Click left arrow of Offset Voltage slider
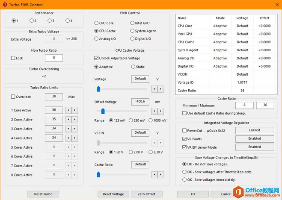The height and width of the screenshot is (200, 282). (154, 111)
